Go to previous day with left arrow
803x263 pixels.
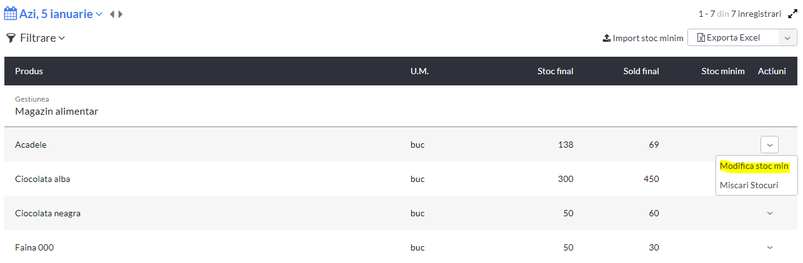(112, 14)
